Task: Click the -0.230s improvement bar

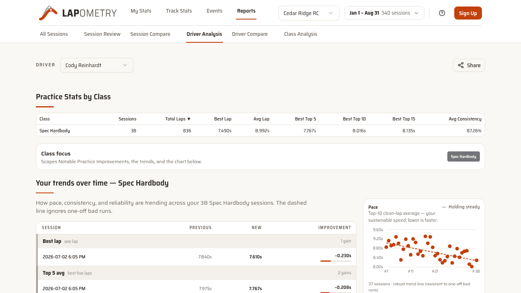Action: [336, 261]
